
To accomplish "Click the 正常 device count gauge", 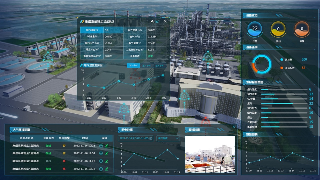I will coord(254,29).
